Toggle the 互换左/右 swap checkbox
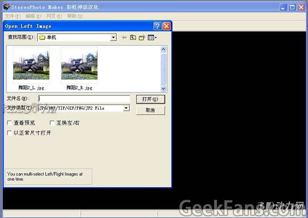This screenshot has width=308, height=218. [x=52, y=123]
